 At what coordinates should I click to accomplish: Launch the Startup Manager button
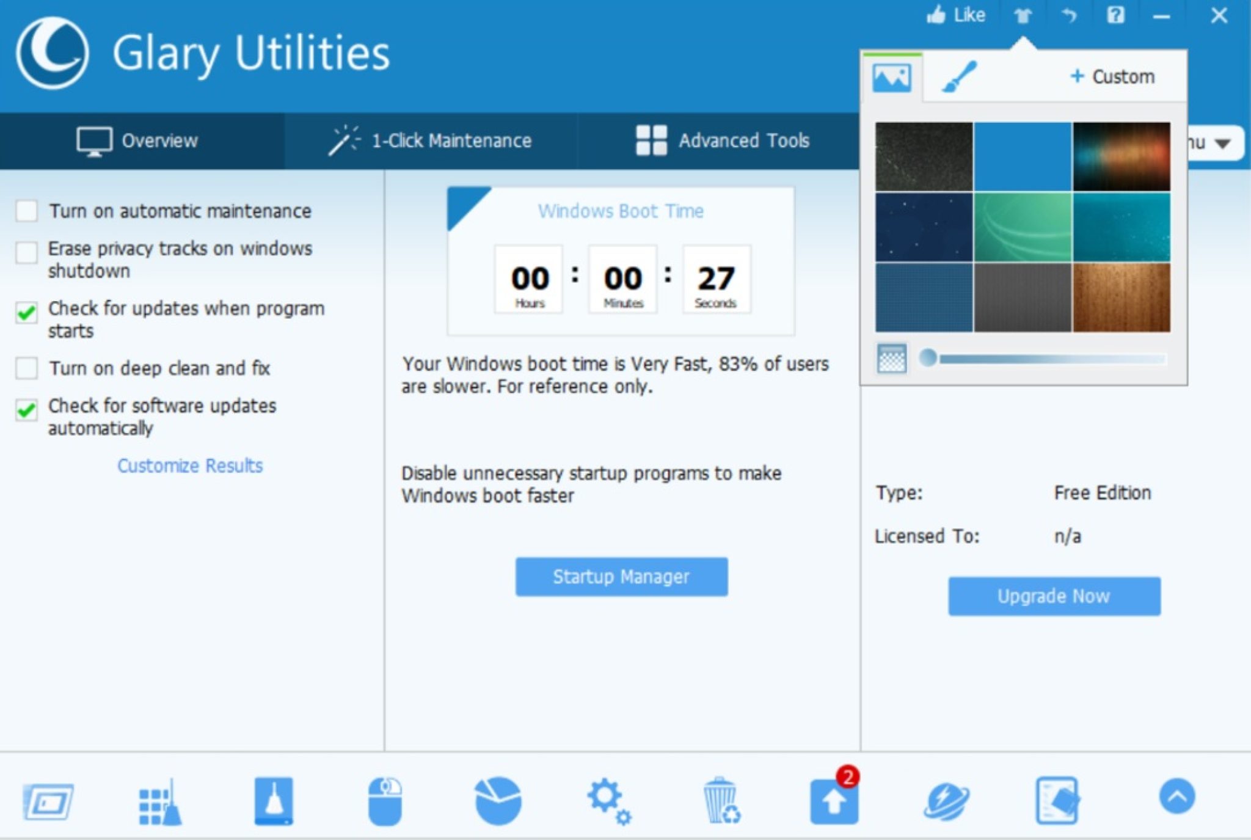point(621,575)
